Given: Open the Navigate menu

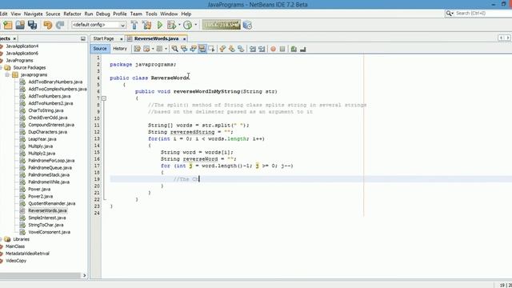Looking at the screenshot, I should pos(34,14).
